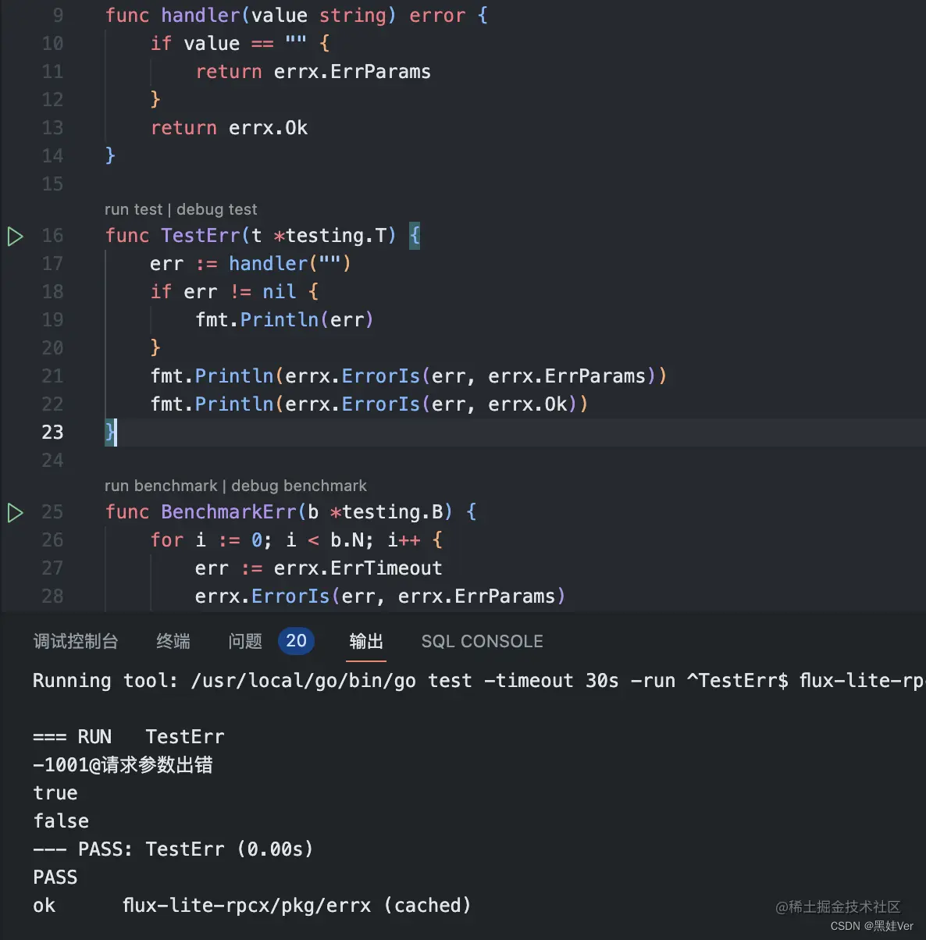
Task: Click 'errx.Ok' argument on line 22
Action: coord(528,404)
